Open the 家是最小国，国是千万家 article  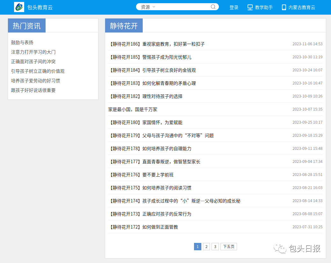(x=133, y=109)
